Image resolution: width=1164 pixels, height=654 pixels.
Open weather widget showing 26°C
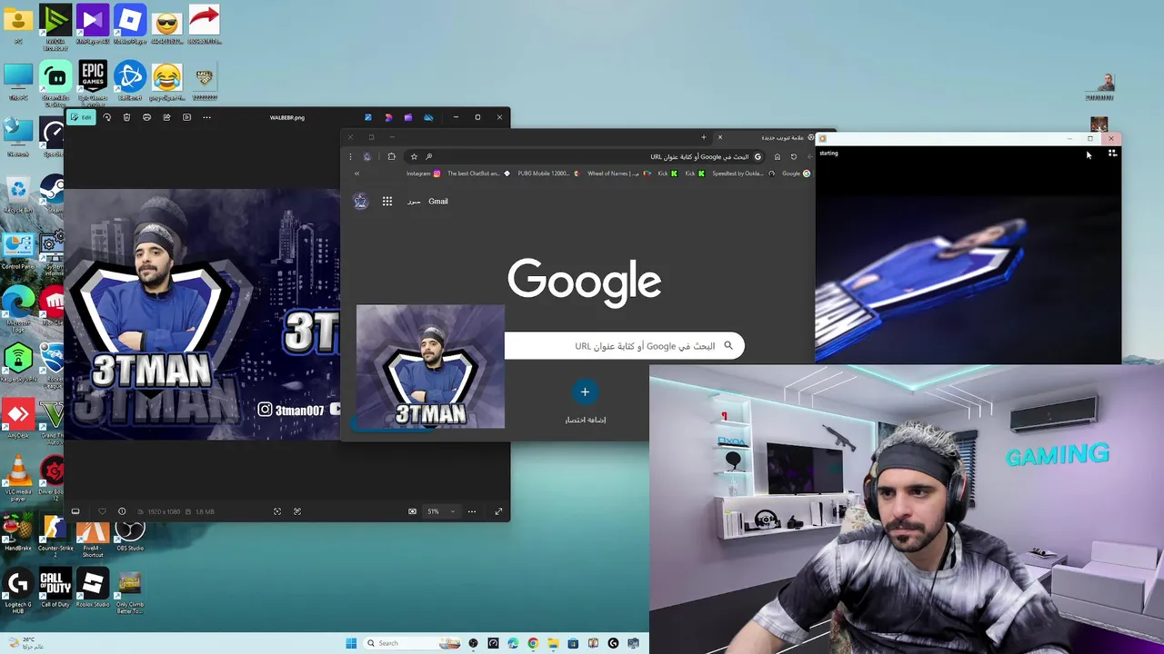(x=25, y=643)
